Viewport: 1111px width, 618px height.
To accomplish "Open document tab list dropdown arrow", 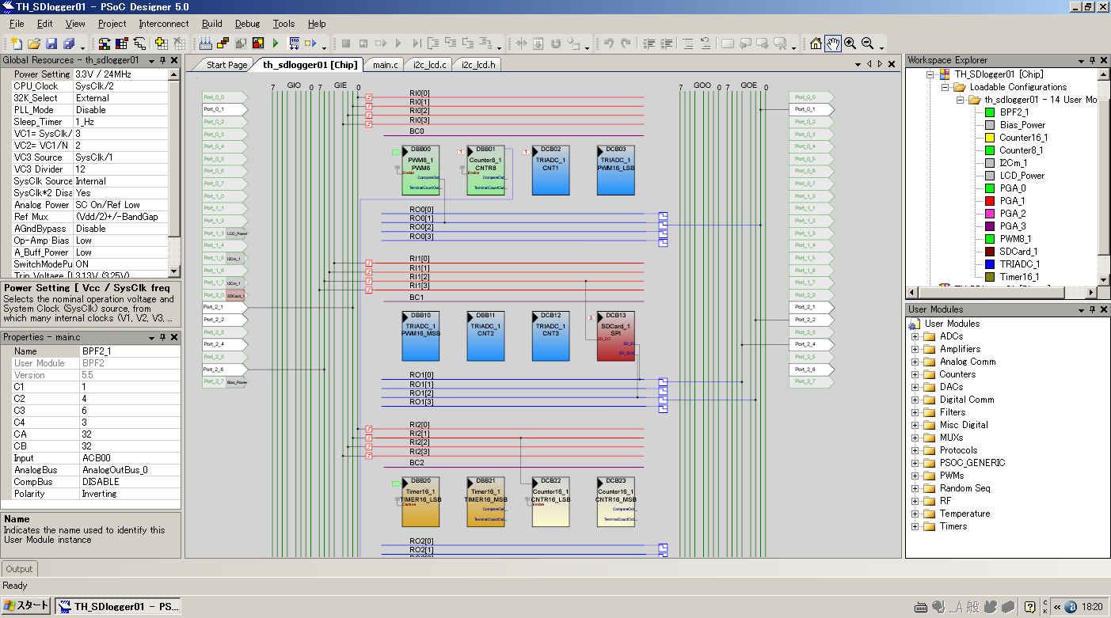I will click(858, 64).
